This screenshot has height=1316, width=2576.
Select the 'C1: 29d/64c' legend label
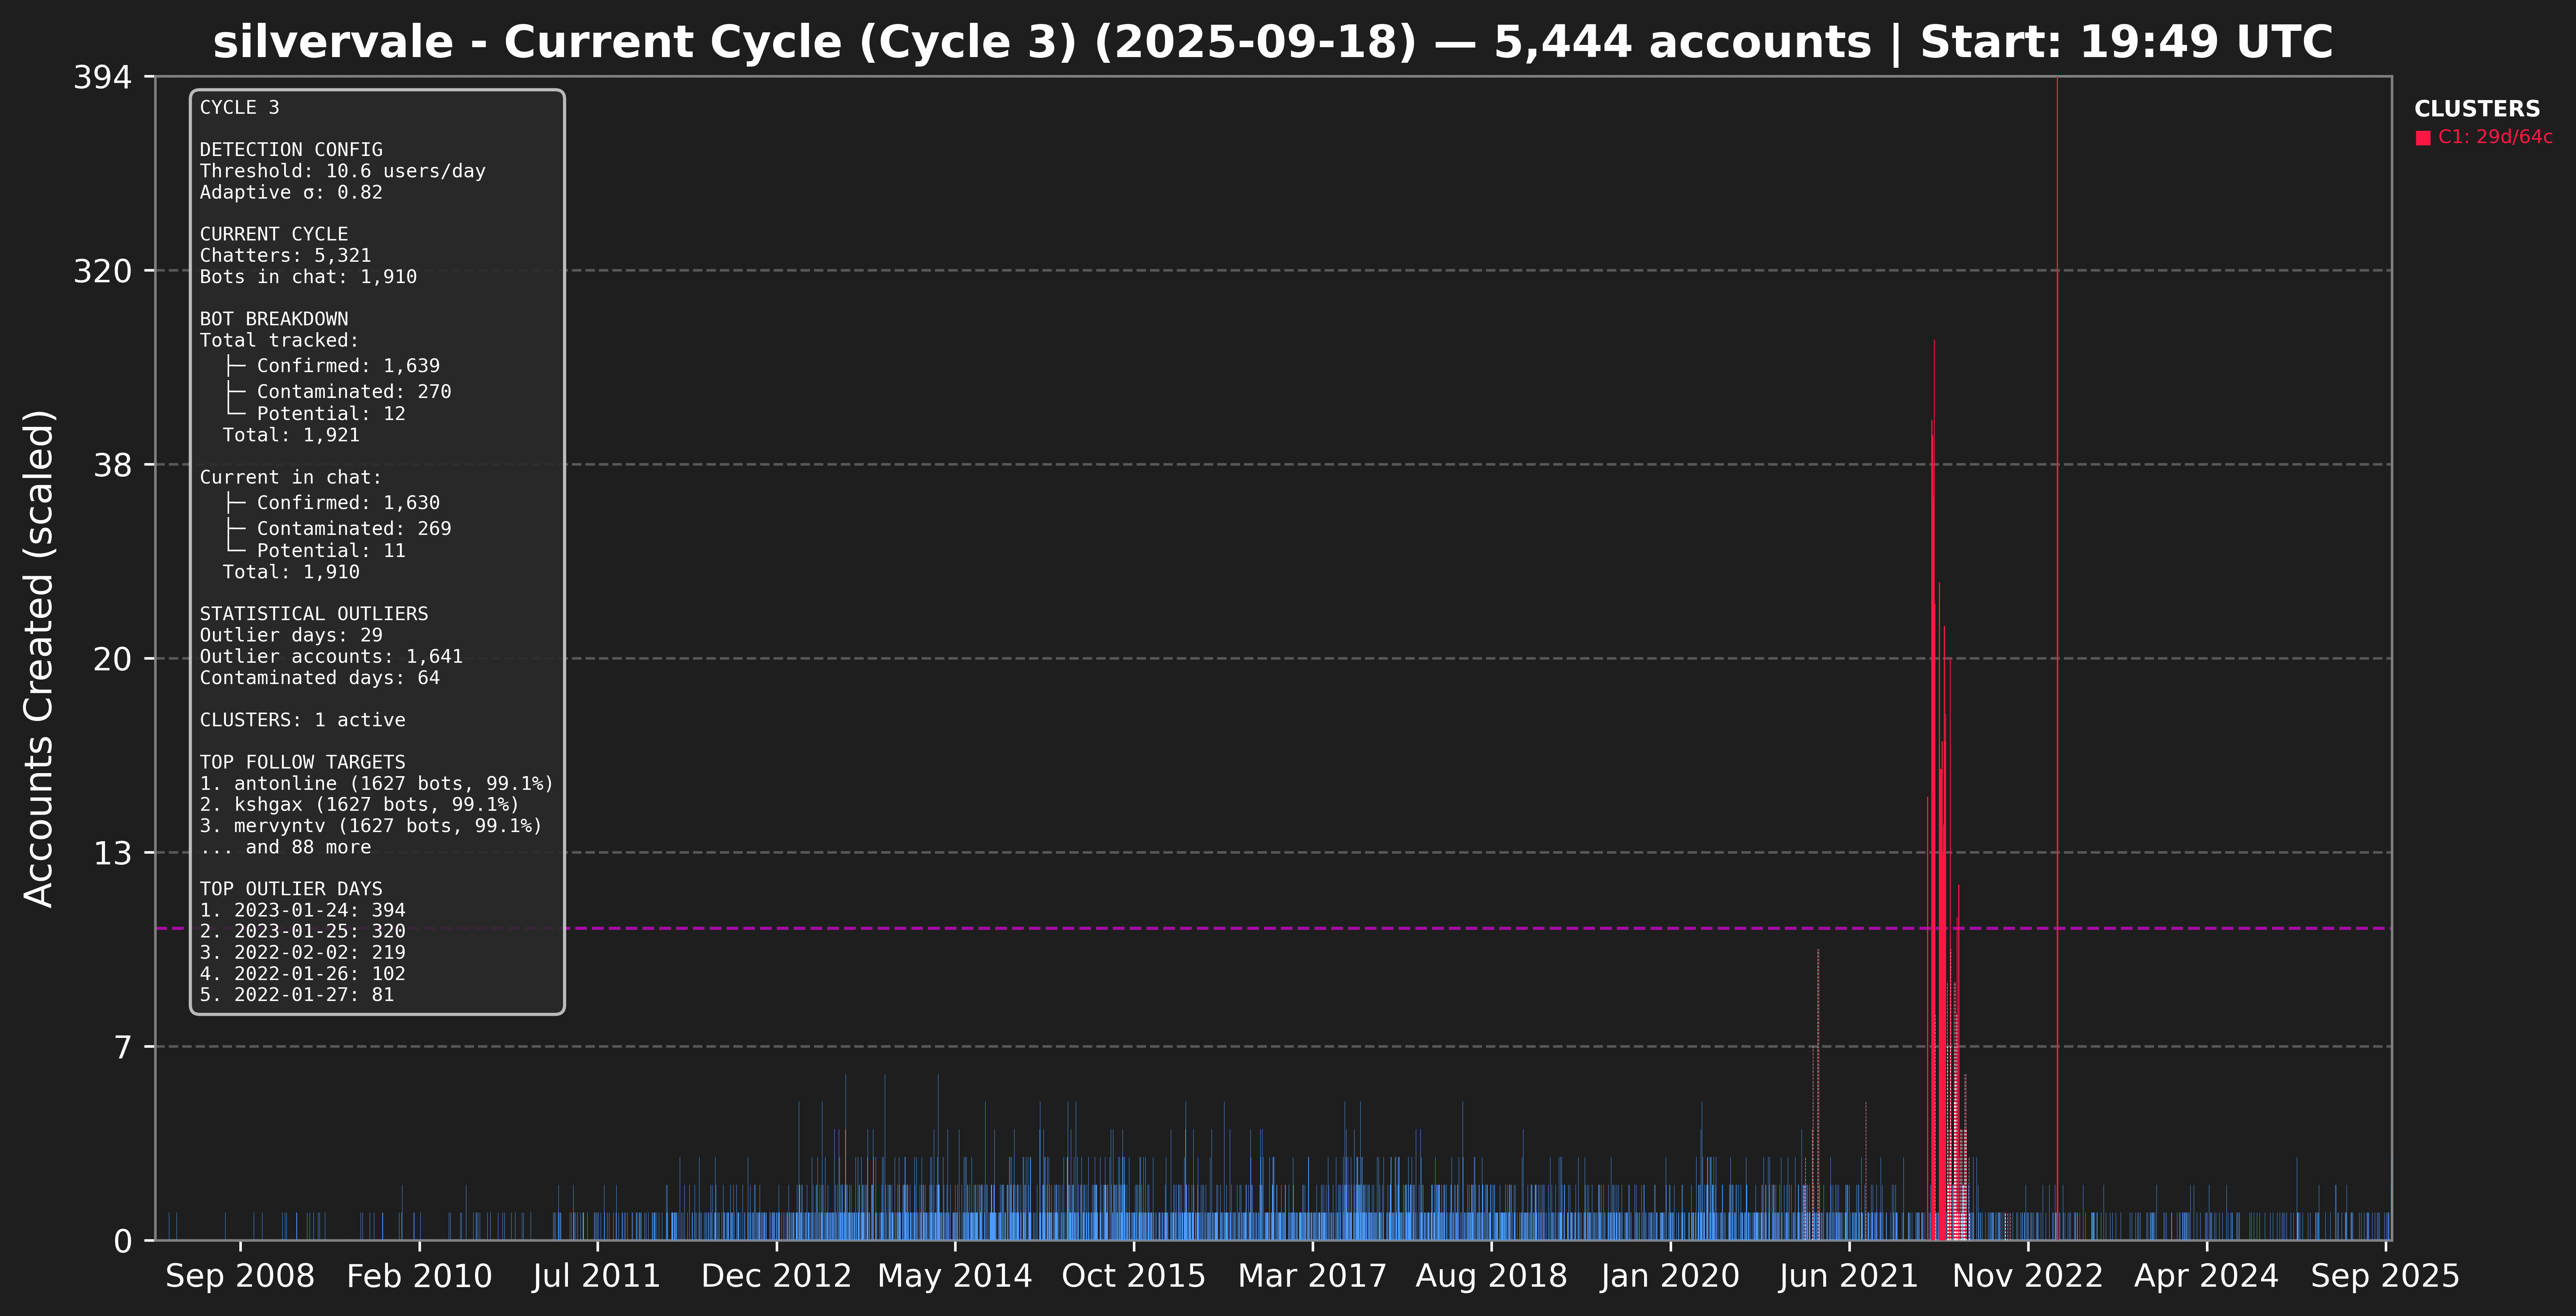point(2495,137)
